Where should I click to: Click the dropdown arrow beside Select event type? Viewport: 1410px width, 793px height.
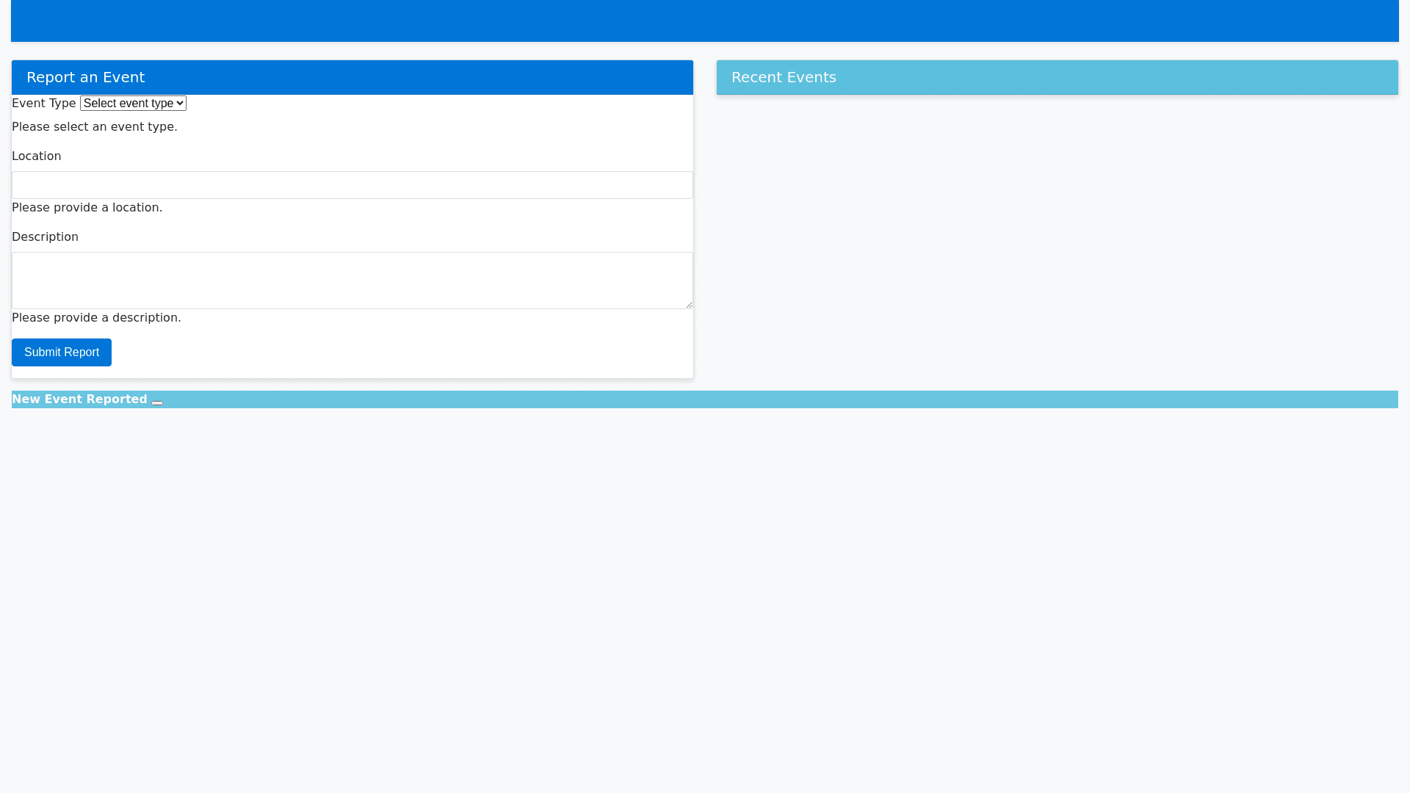(181, 104)
